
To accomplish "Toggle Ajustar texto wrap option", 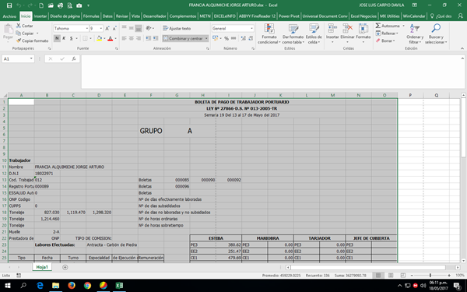I will 177,28.
